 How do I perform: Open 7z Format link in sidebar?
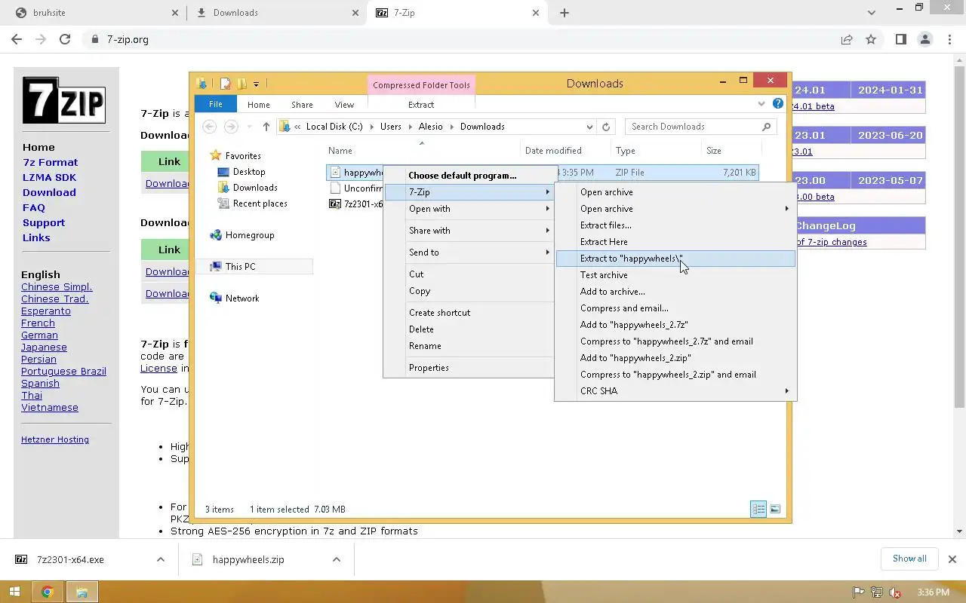[x=50, y=162]
